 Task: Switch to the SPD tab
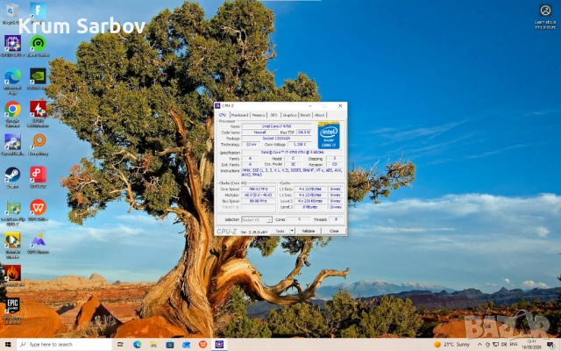coord(273,115)
